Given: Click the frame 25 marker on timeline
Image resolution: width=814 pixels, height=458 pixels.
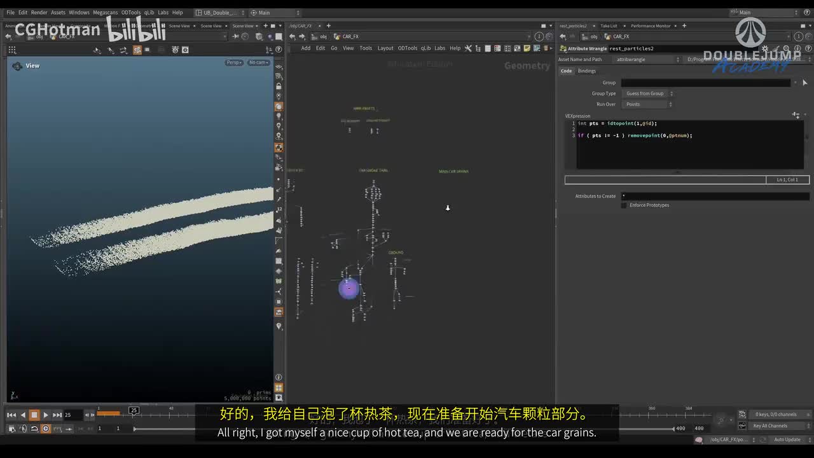Looking at the screenshot, I should coord(134,410).
